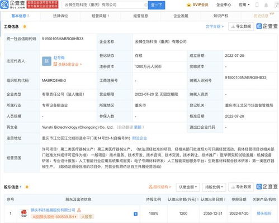Screen dimensions: 279x223
Task: Open notifications bell icon in header
Action: click(266, 5)
